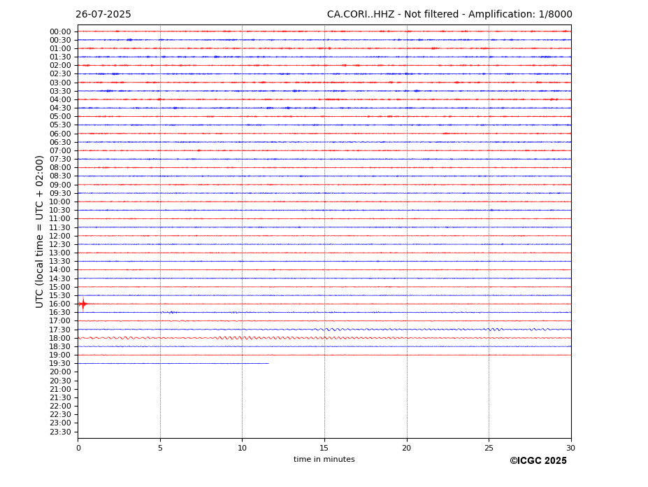Click the 13:00 row label

coord(60,253)
